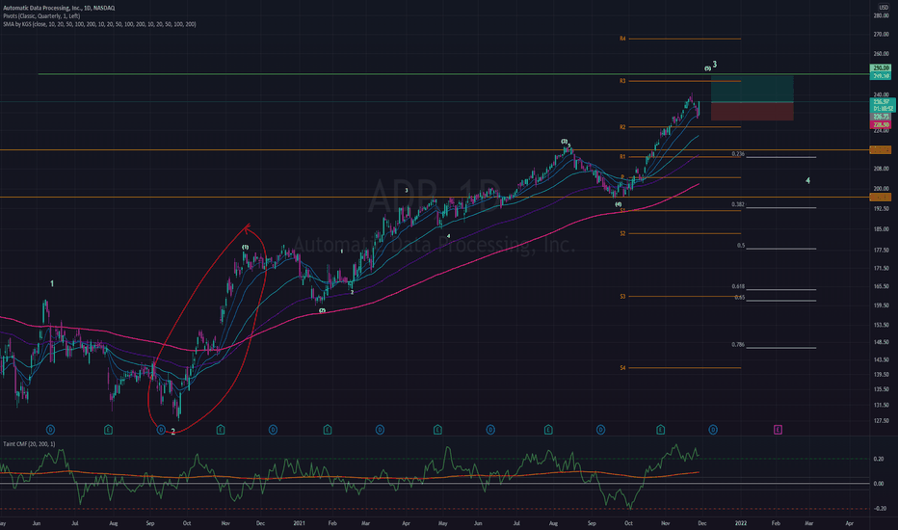Click the R1 pivot label
The width and height of the screenshot is (898, 530).
(622, 156)
